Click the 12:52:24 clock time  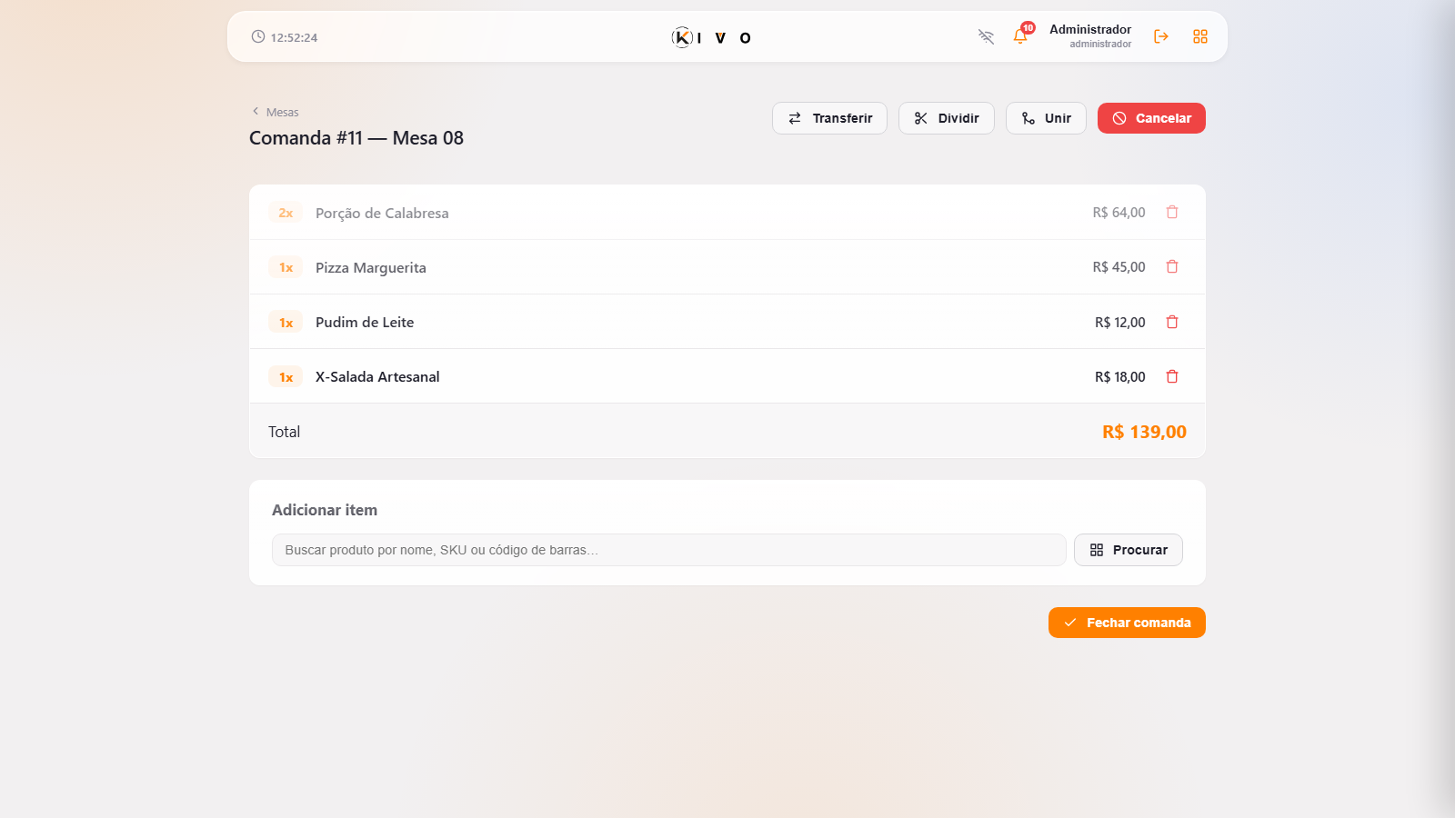point(294,37)
